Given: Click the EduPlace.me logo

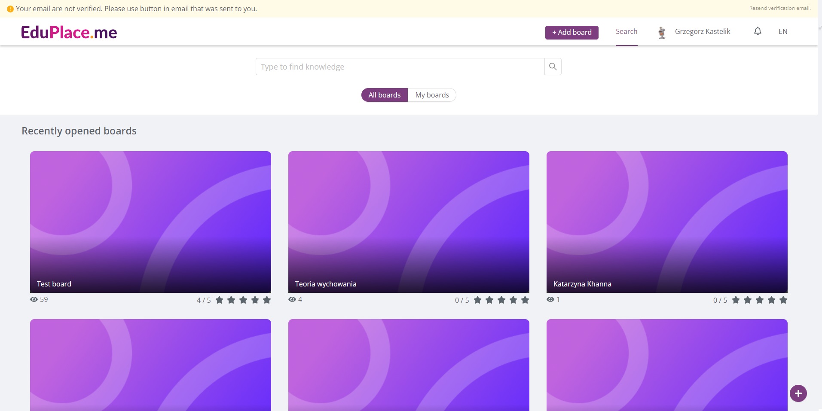Looking at the screenshot, I should (x=69, y=32).
